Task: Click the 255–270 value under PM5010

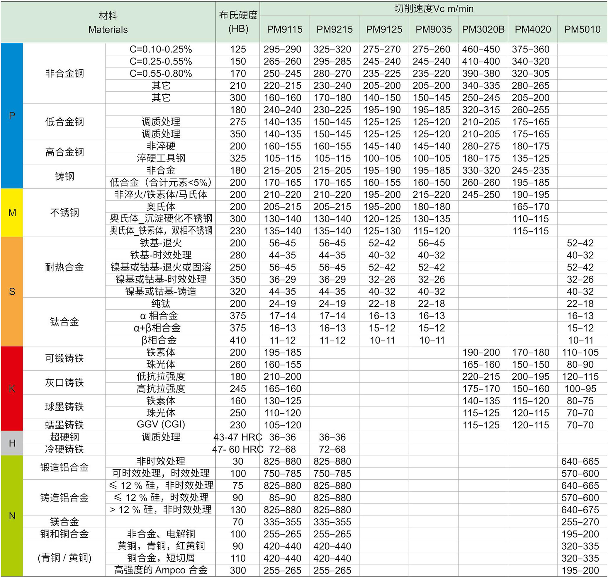Action: coord(580,522)
